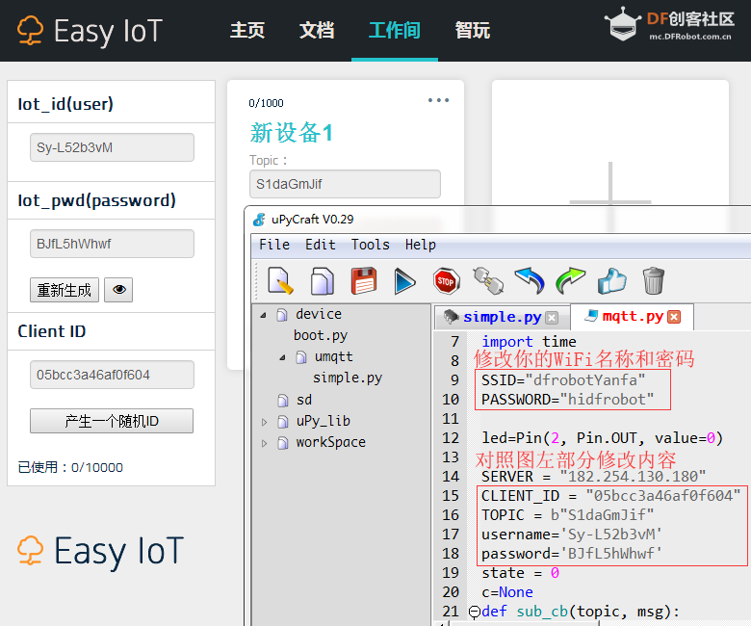Collapse the device tree node

(264, 315)
